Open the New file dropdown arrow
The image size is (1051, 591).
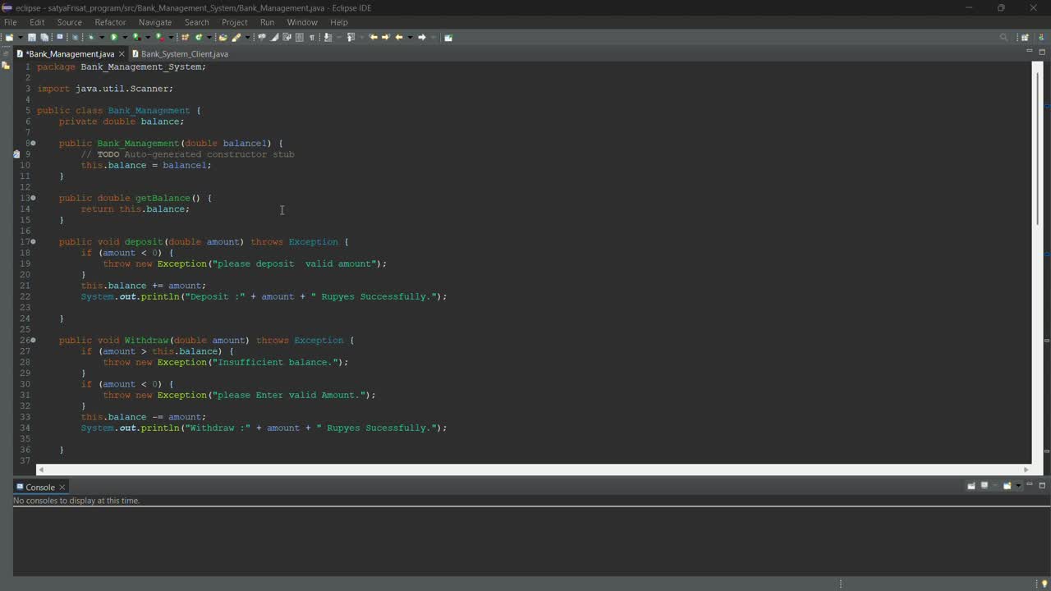[x=20, y=37]
